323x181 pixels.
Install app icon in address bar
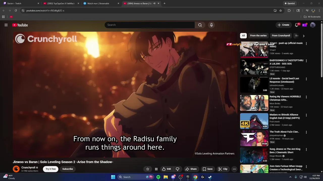point(275,11)
